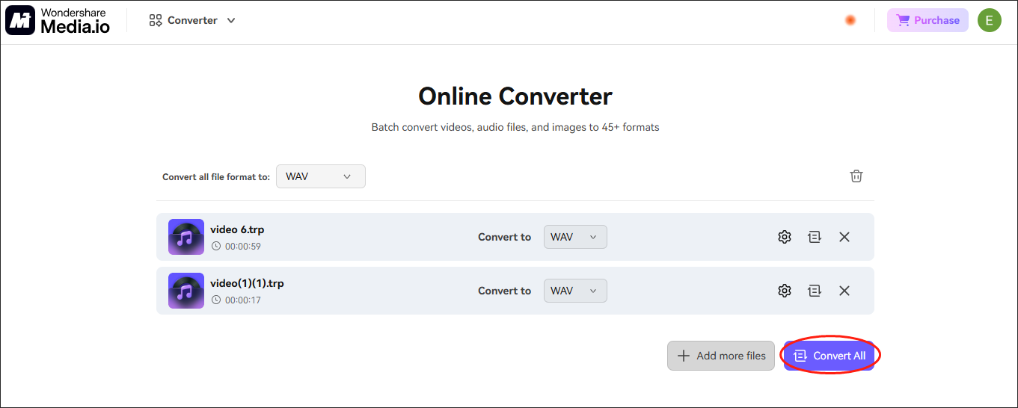Click the Convert All button
This screenshot has height=408, width=1018.
(830, 356)
